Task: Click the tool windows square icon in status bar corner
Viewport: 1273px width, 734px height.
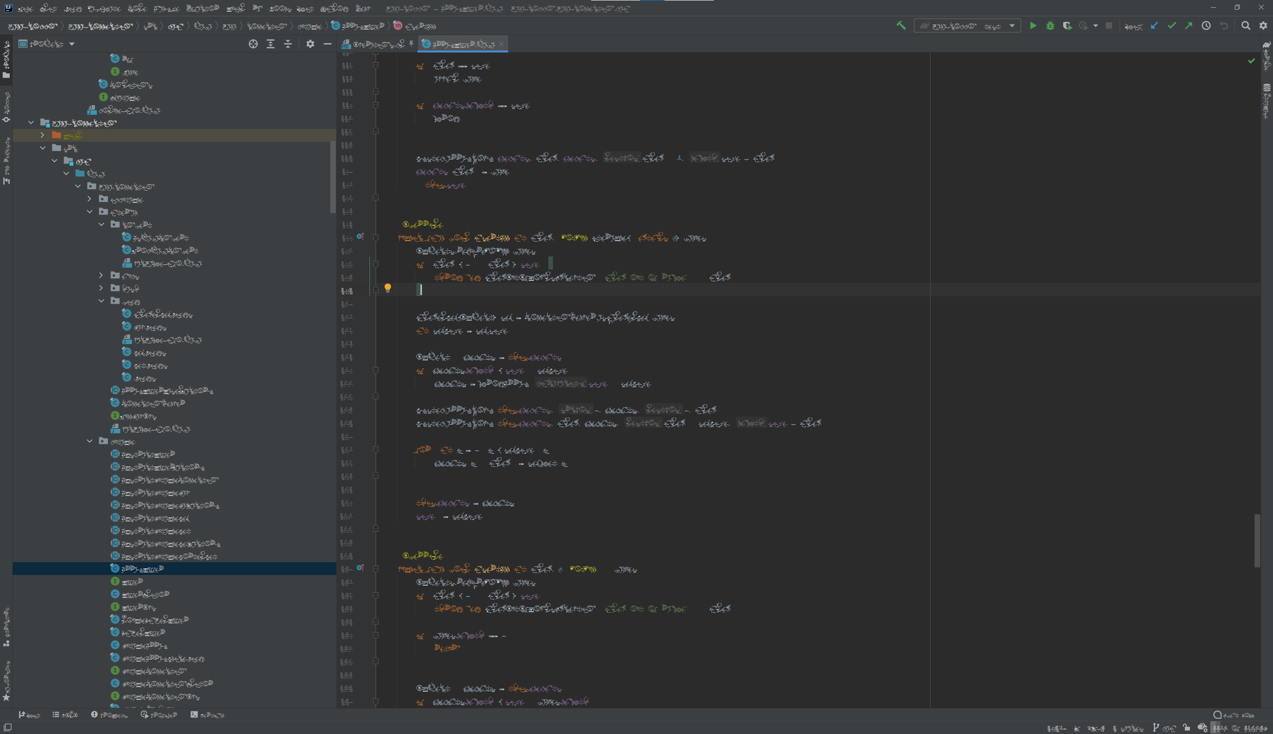Action: (x=7, y=727)
